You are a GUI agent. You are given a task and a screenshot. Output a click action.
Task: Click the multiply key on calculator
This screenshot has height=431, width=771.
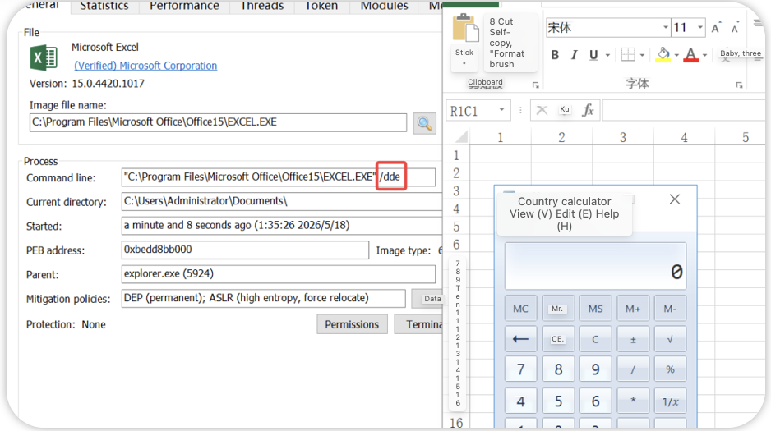[633, 401]
